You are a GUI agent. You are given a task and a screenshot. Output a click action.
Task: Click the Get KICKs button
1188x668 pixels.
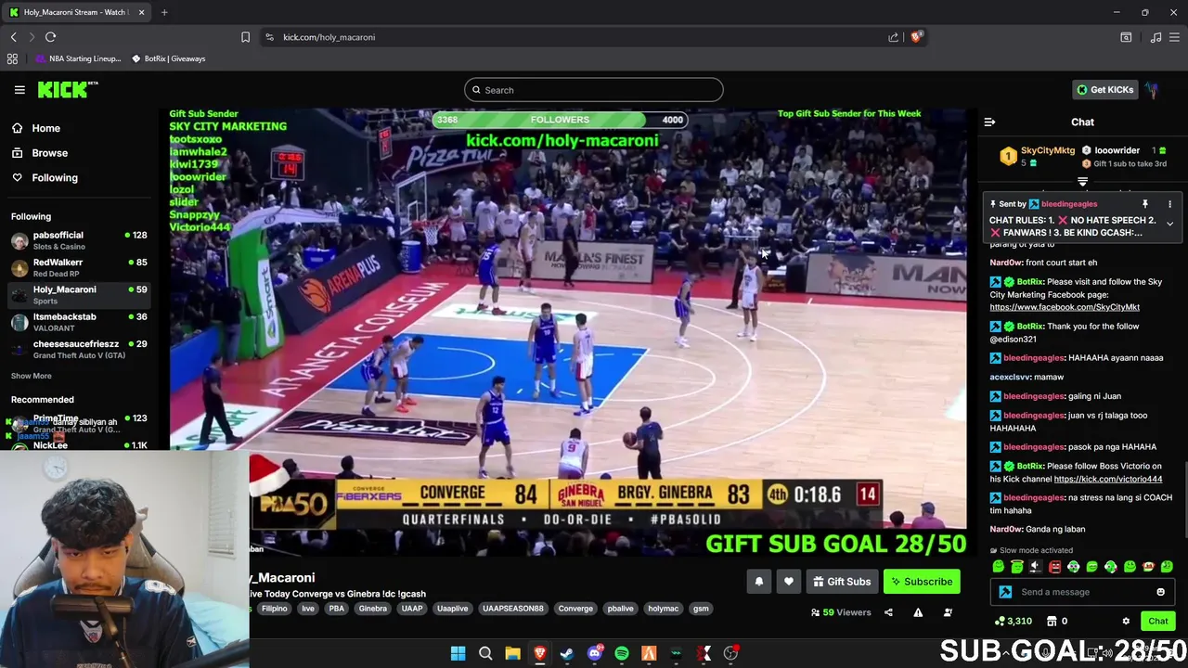pyautogui.click(x=1104, y=90)
